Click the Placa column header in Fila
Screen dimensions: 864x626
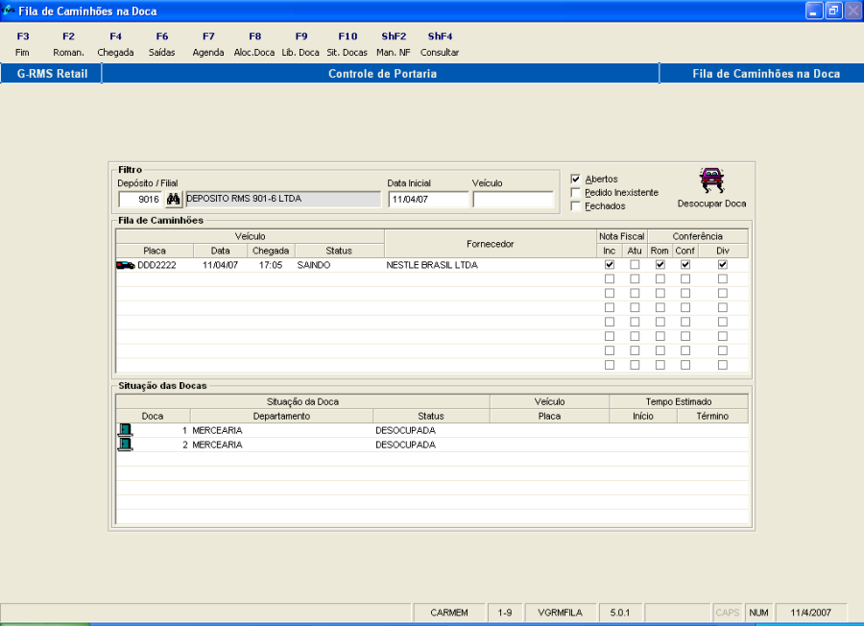(x=155, y=251)
